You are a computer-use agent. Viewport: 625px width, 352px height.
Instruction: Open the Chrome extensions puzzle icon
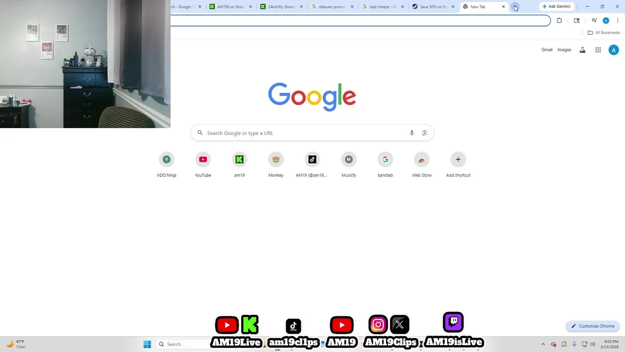(x=560, y=21)
